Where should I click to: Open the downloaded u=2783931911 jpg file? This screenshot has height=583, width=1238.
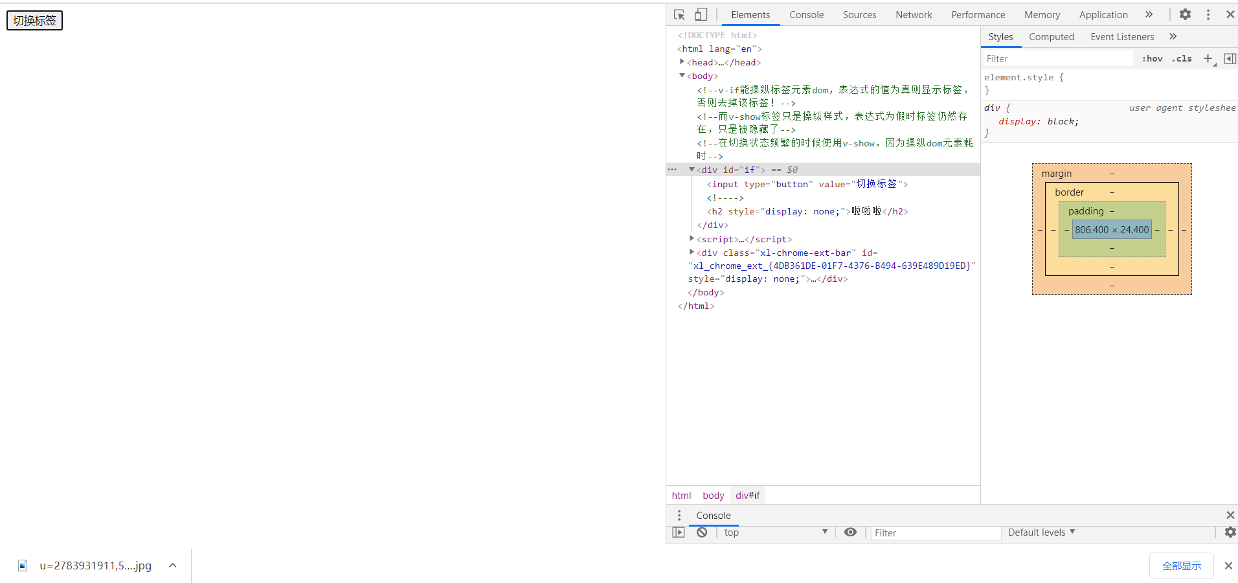[95, 566]
